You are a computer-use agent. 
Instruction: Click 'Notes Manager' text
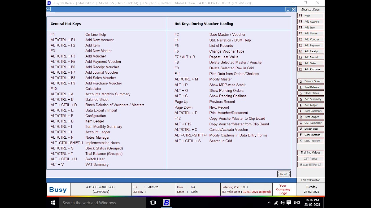coord(97,138)
